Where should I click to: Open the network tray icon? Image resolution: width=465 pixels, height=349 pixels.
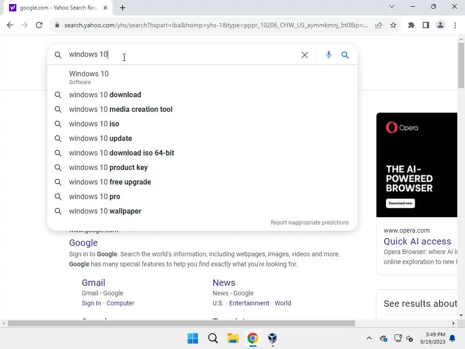[x=398, y=338]
